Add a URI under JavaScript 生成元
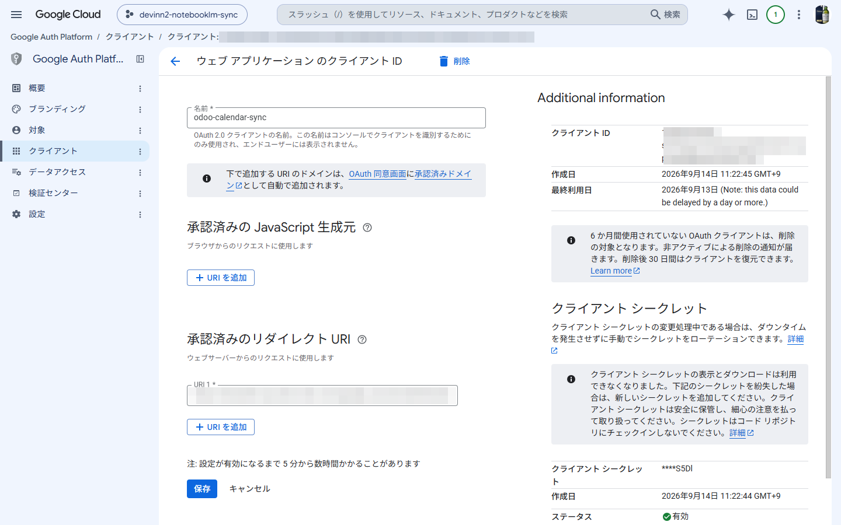The height and width of the screenshot is (525, 841). click(221, 278)
